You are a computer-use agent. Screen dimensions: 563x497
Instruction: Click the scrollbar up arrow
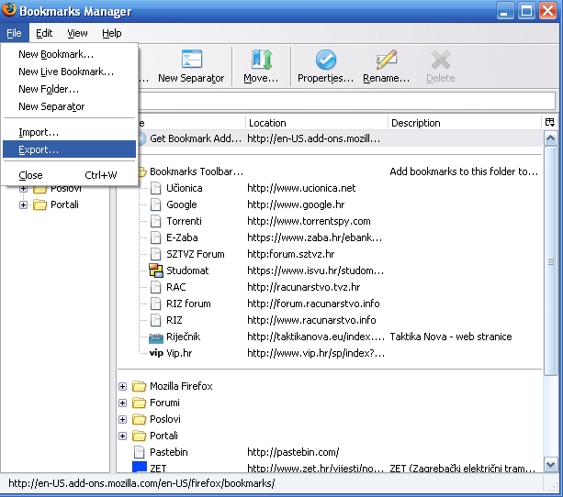[551, 138]
